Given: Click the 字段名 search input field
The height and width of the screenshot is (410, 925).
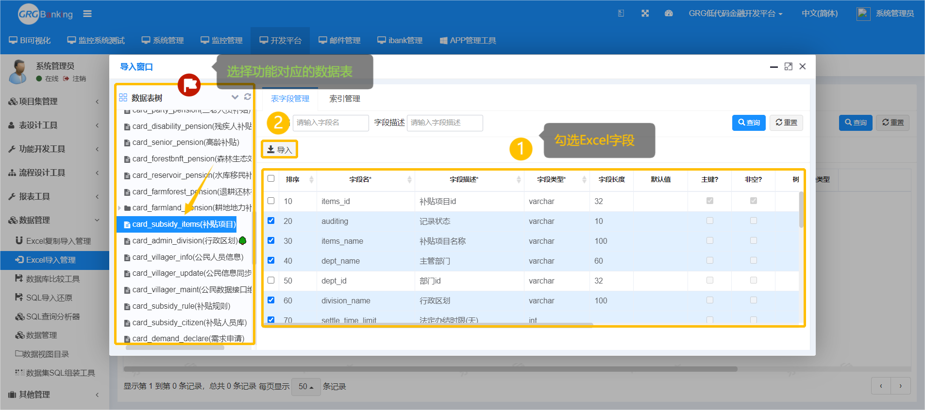Looking at the screenshot, I should tap(331, 123).
